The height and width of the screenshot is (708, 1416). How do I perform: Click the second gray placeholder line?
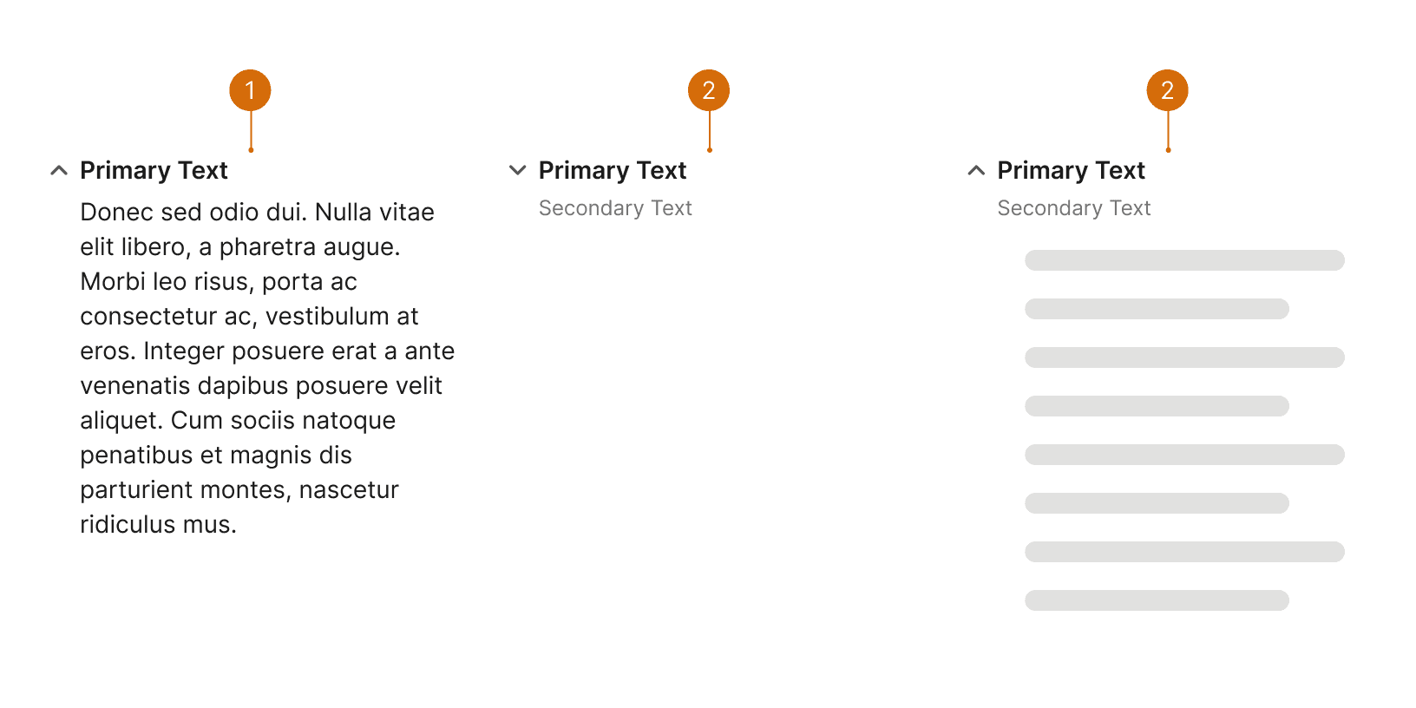pyautogui.click(x=1157, y=309)
